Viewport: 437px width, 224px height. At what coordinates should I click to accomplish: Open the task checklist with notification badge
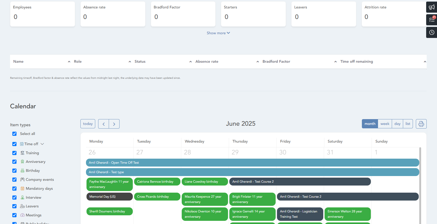point(431,20)
